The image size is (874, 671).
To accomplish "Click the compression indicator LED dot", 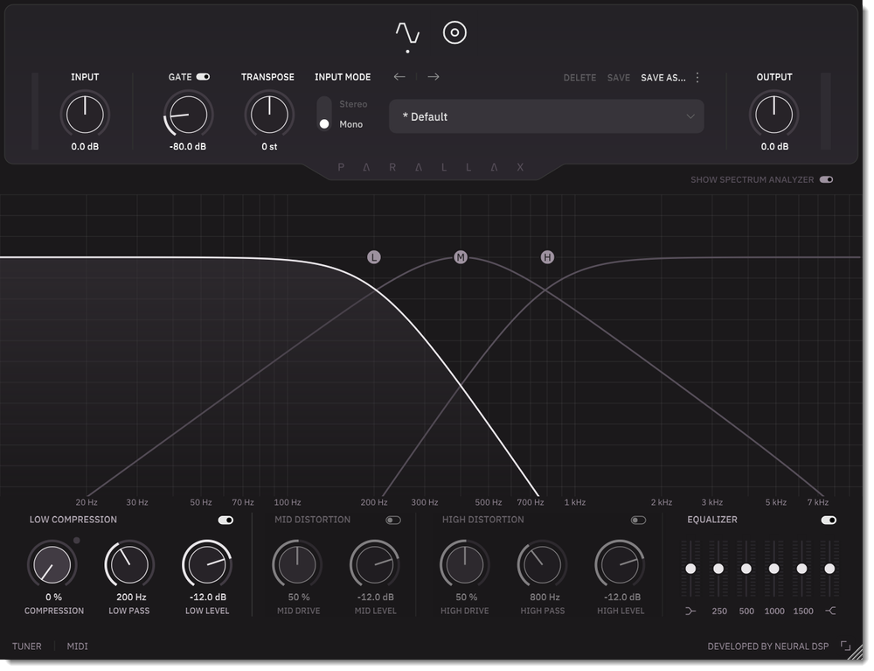I will click(x=76, y=541).
